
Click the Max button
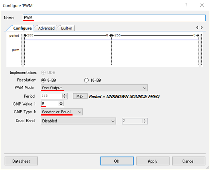tap(80, 96)
